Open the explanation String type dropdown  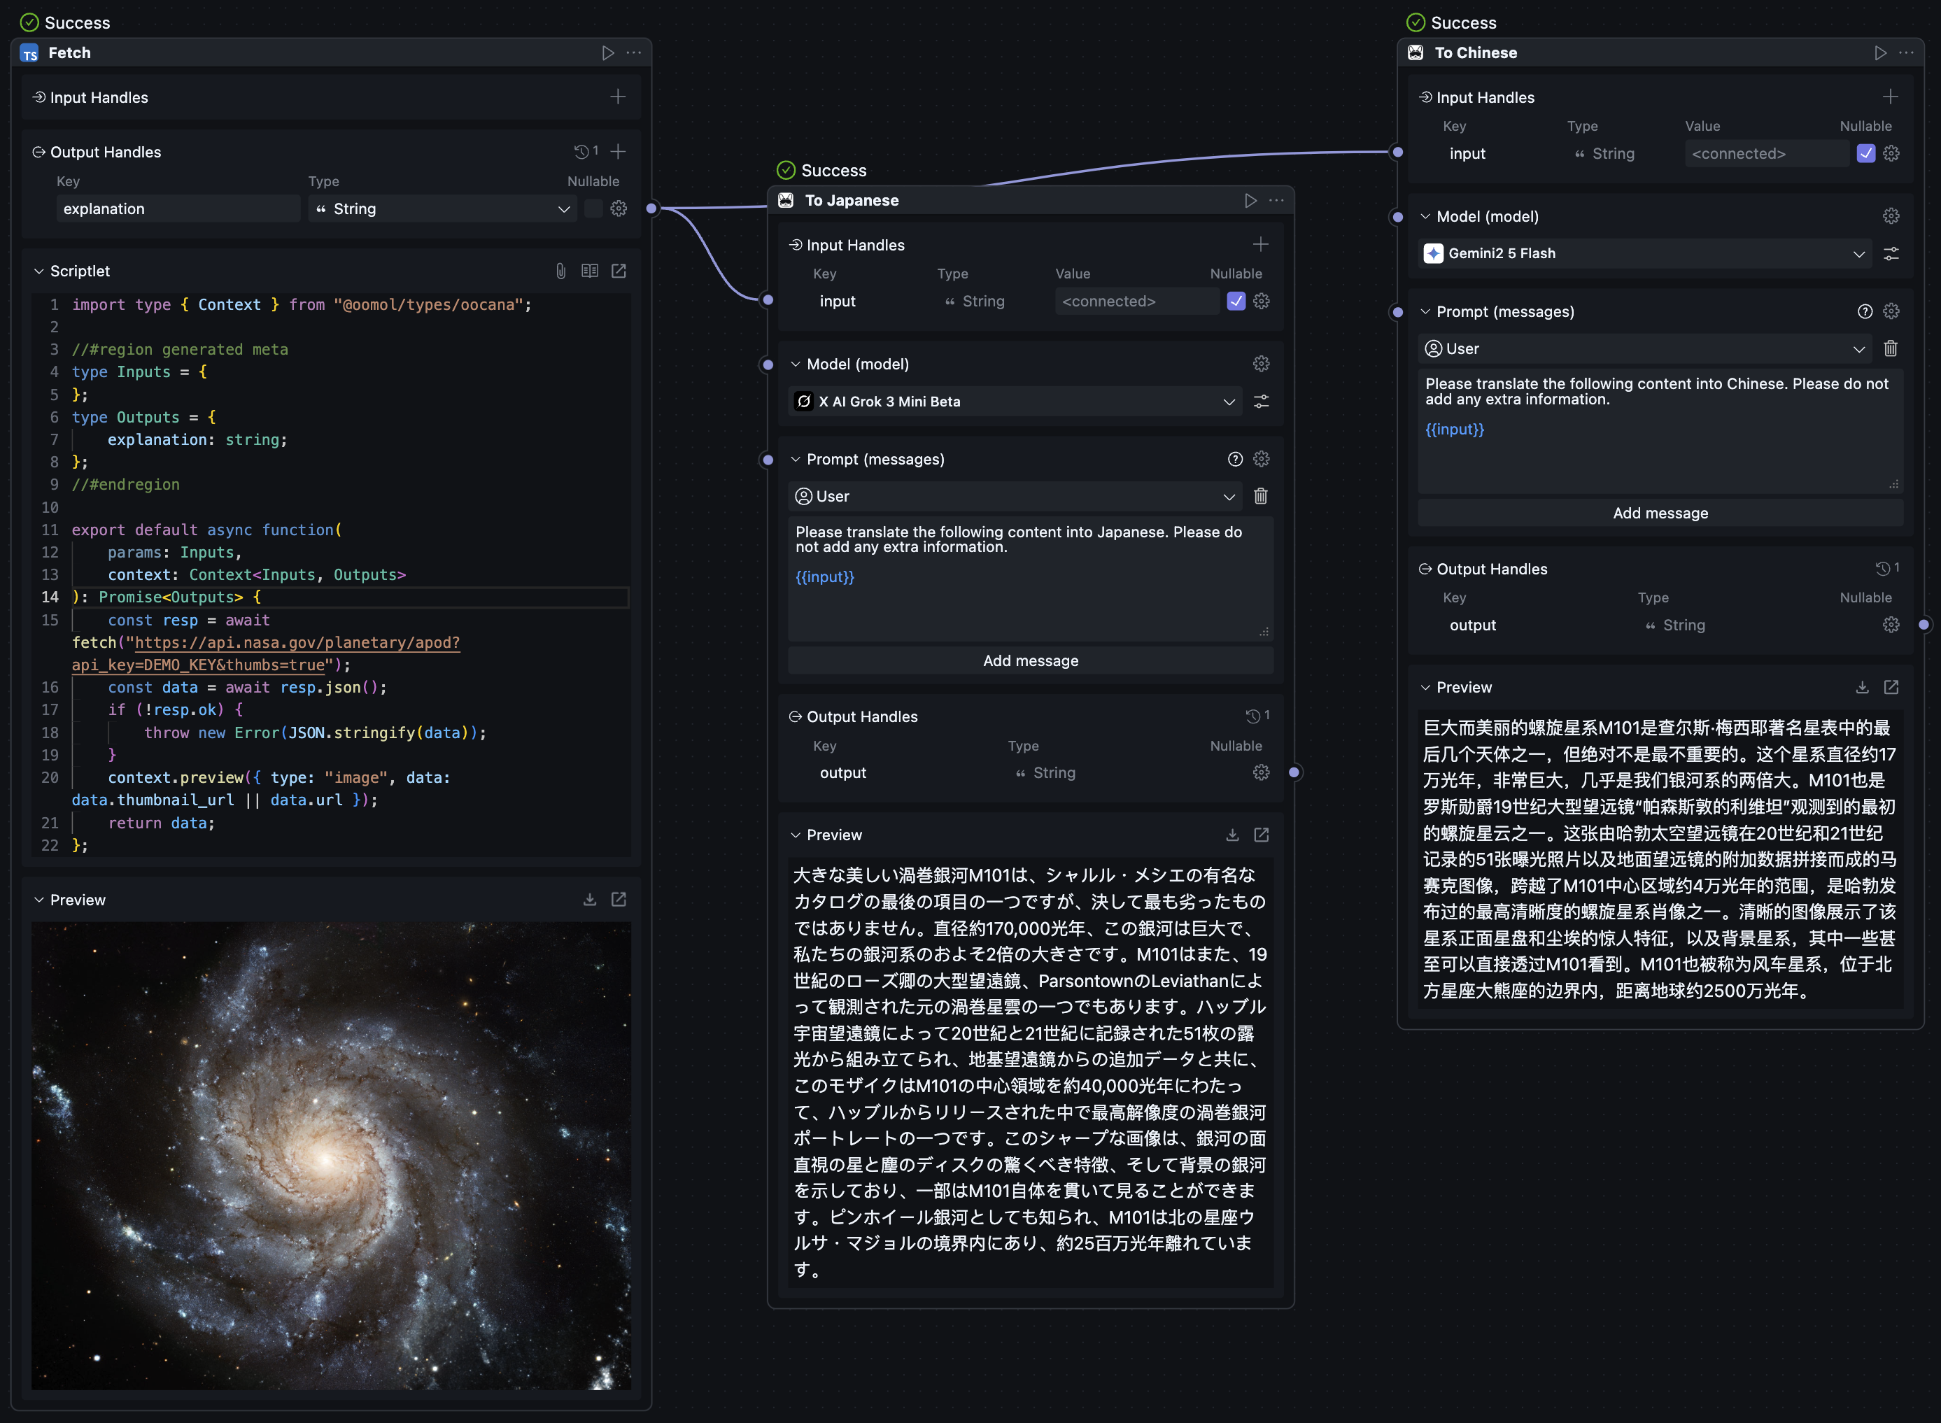(443, 208)
